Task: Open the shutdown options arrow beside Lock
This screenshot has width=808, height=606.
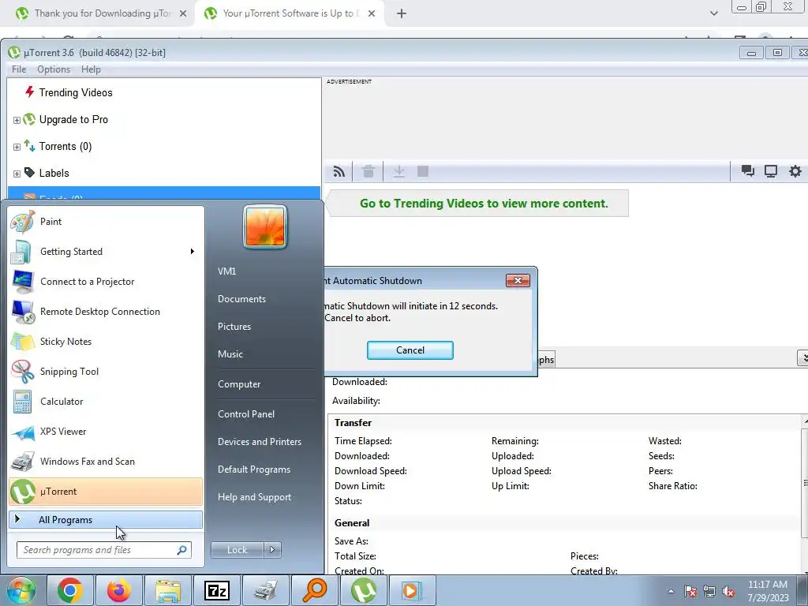Action: point(272,550)
